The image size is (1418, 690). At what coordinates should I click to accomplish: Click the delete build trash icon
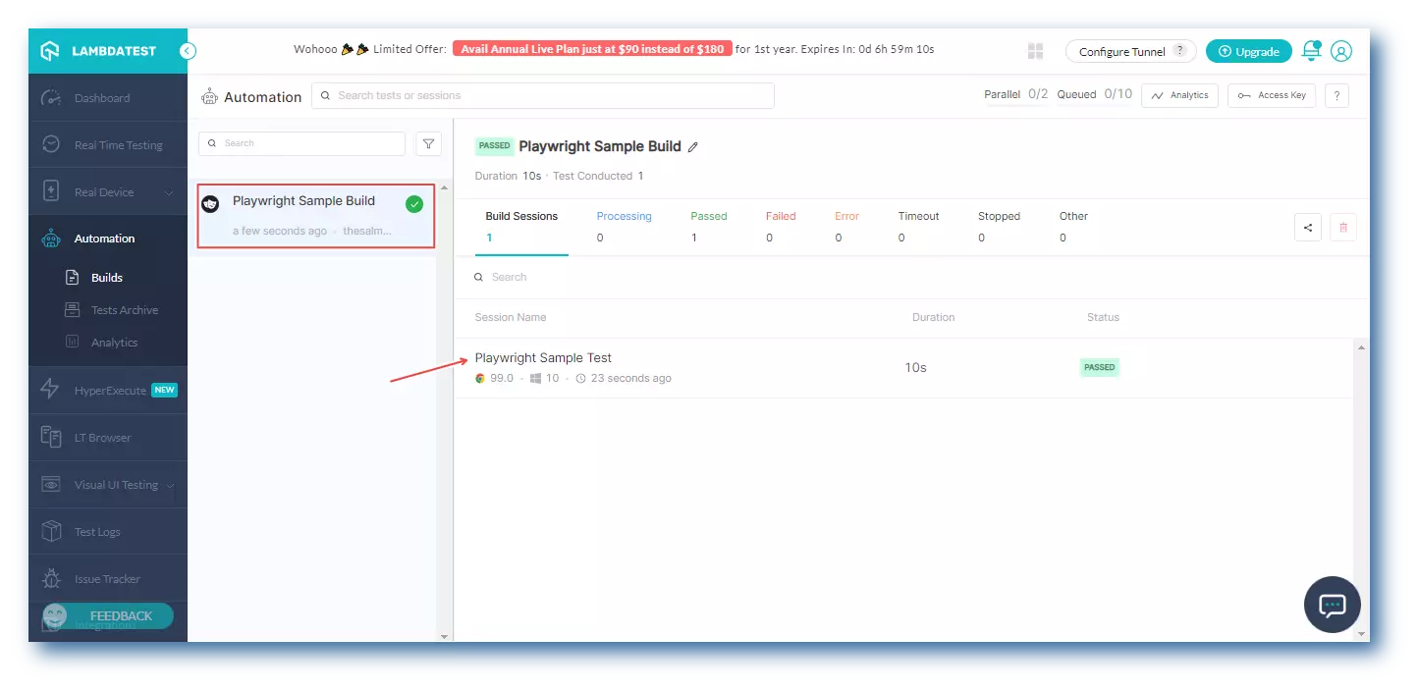1342,228
